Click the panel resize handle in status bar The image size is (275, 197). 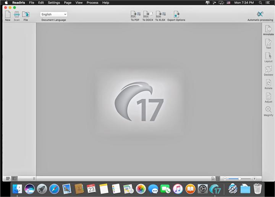[34, 179]
